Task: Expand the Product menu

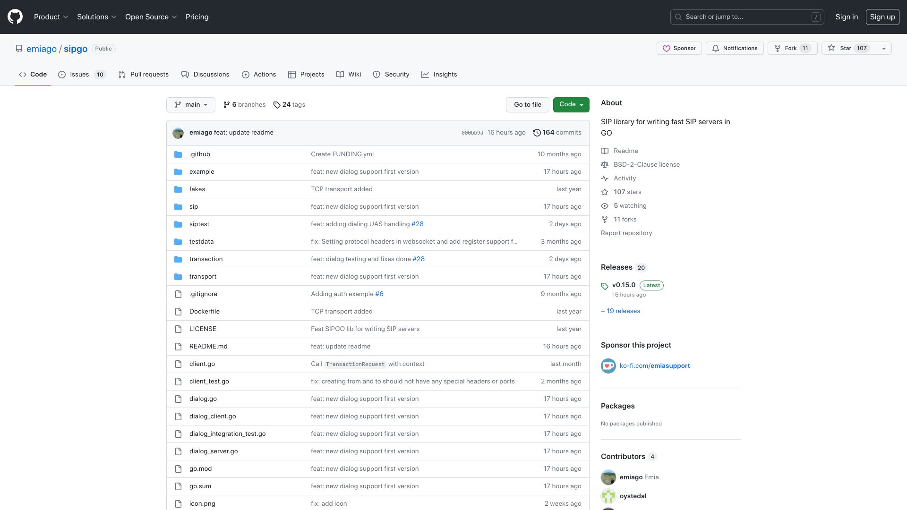Action: [x=51, y=17]
